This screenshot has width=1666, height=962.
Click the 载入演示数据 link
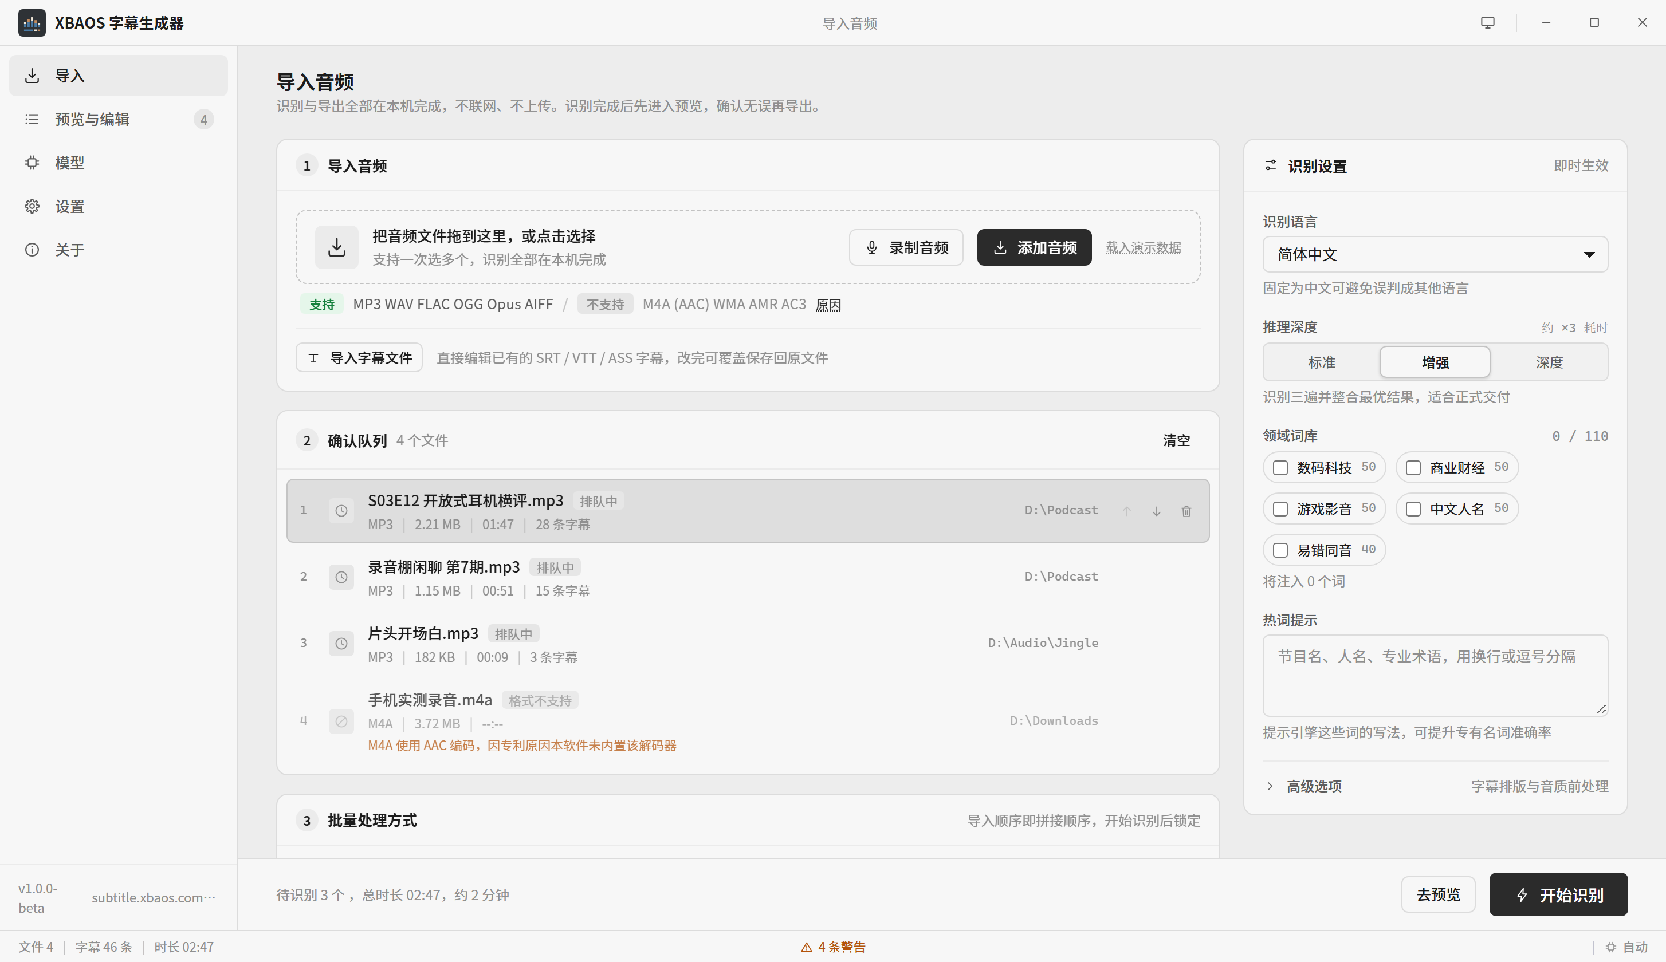click(1144, 248)
